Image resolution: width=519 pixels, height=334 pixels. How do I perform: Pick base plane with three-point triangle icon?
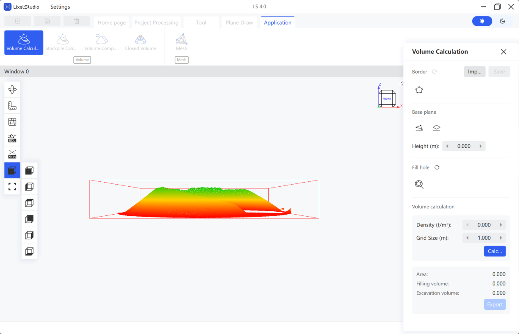click(x=419, y=128)
